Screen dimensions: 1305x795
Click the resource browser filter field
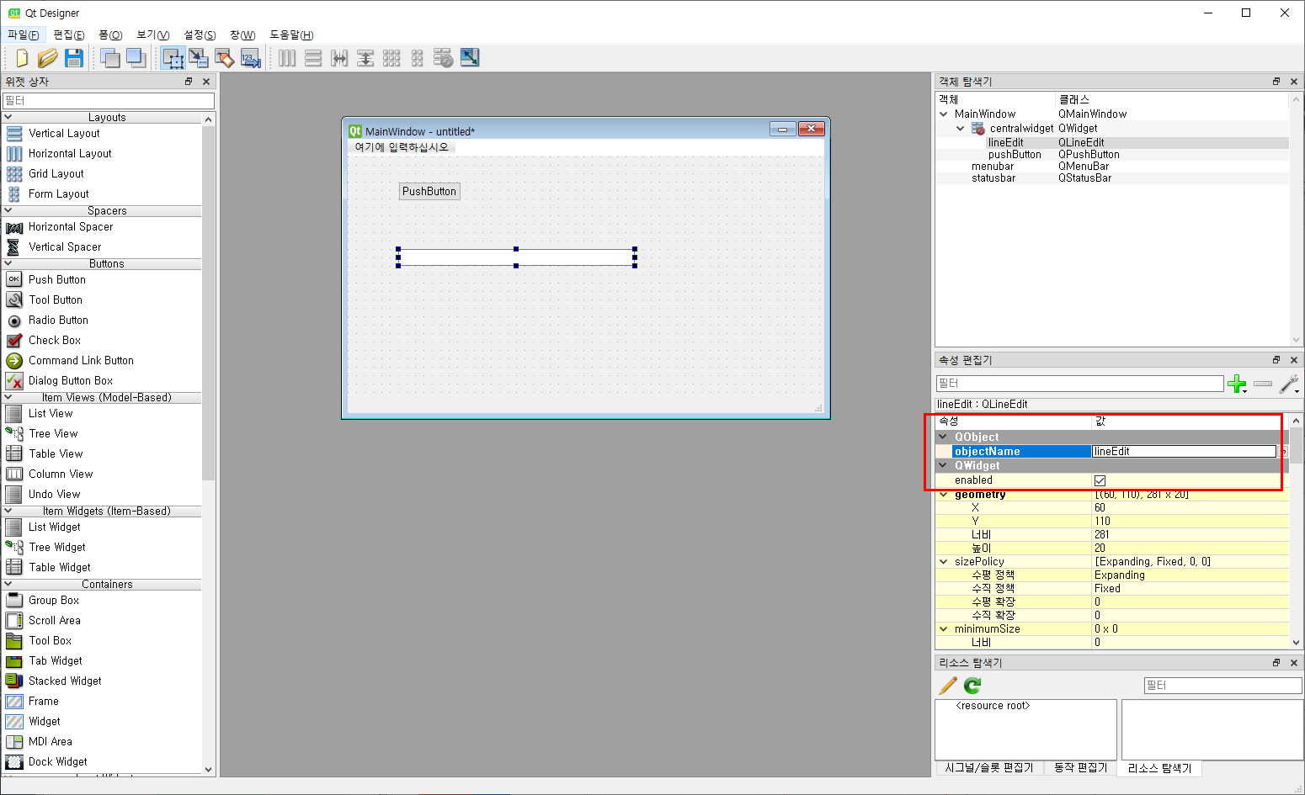coord(1222,686)
